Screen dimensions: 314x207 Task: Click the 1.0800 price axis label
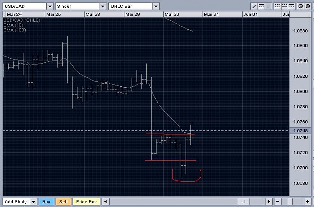[300, 91]
